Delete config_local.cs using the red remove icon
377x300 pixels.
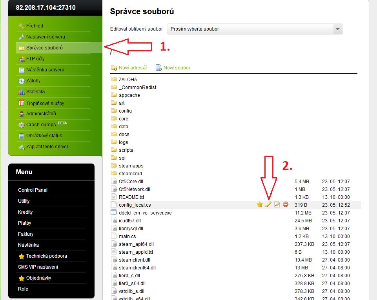285,204
